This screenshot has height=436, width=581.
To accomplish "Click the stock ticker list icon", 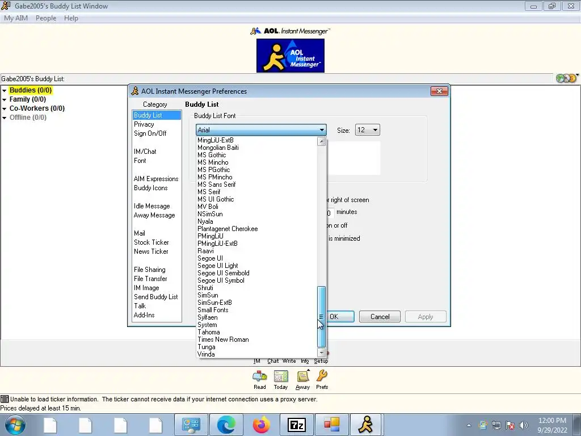I will (x=5, y=399).
